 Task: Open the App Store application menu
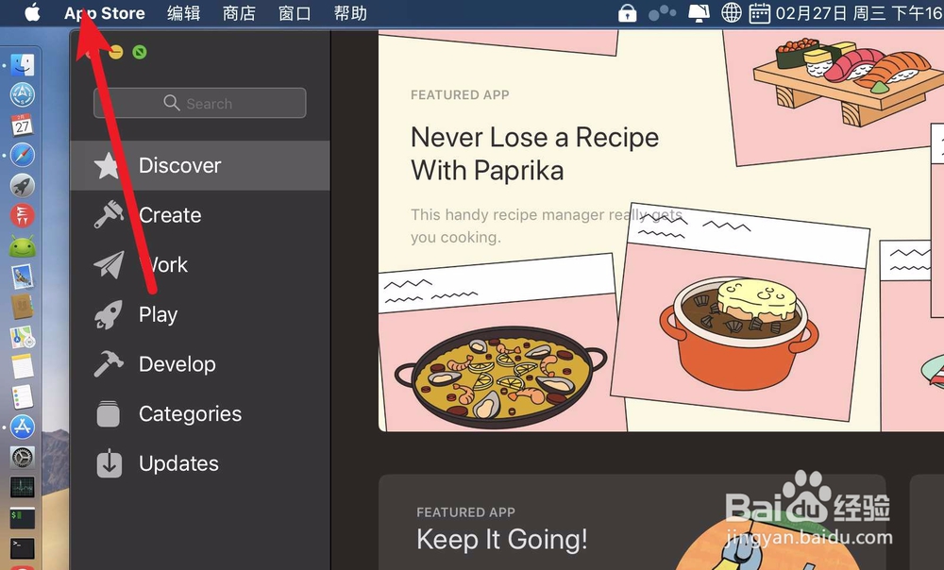click(105, 13)
